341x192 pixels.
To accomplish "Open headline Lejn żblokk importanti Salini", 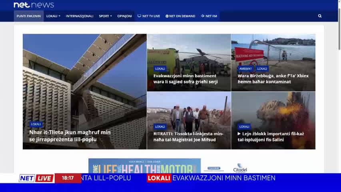I will (271, 137).
